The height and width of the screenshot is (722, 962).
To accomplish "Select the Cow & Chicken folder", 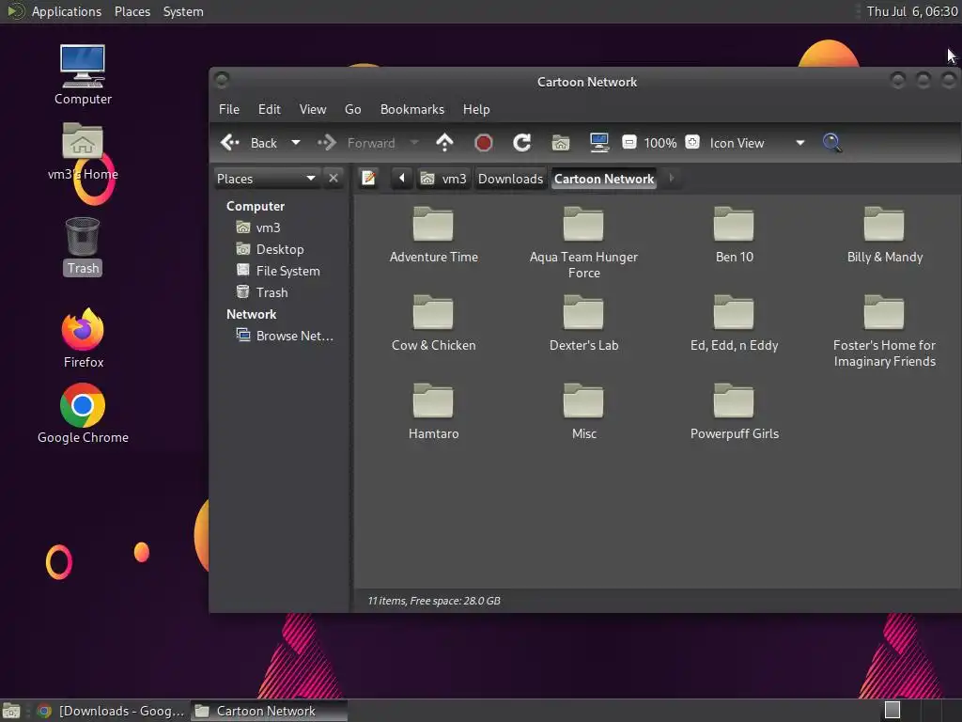I will tap(433, 324).
